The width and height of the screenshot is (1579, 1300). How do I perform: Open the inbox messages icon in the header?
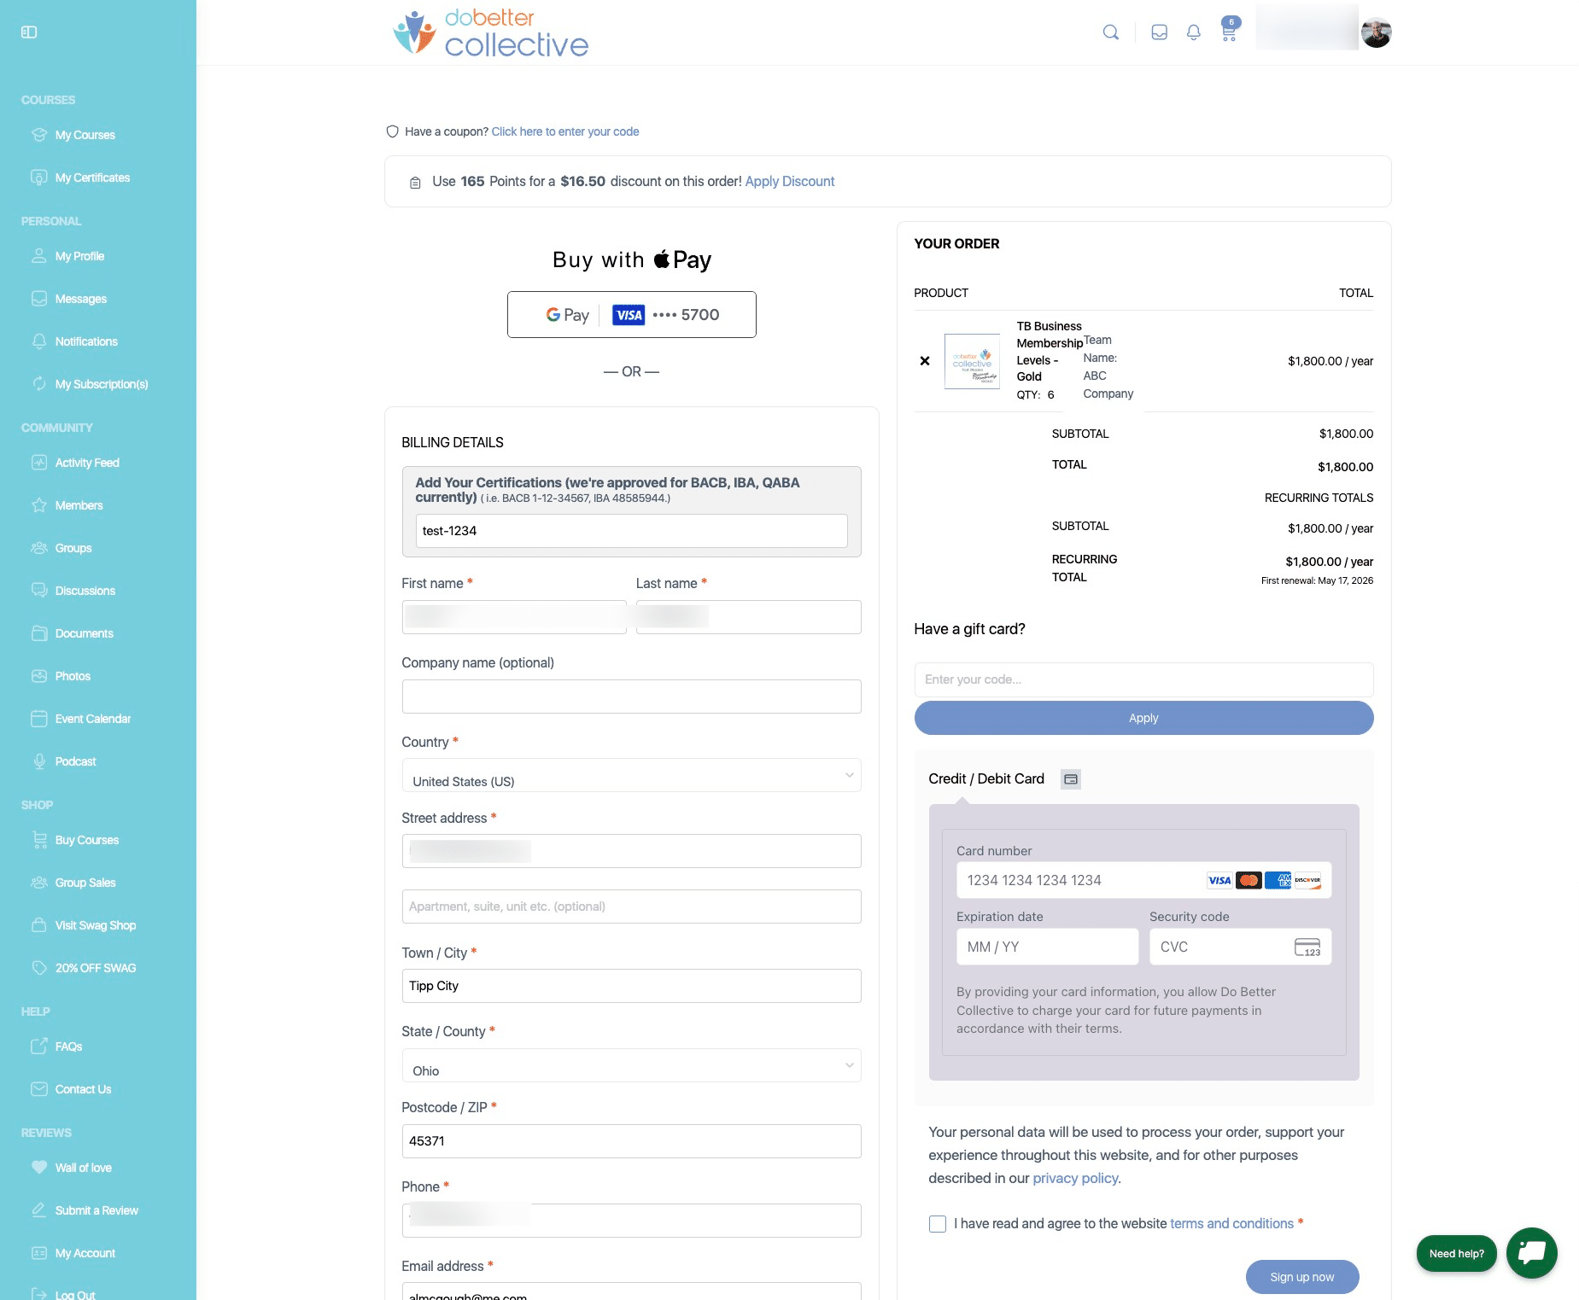[1159, 32]
